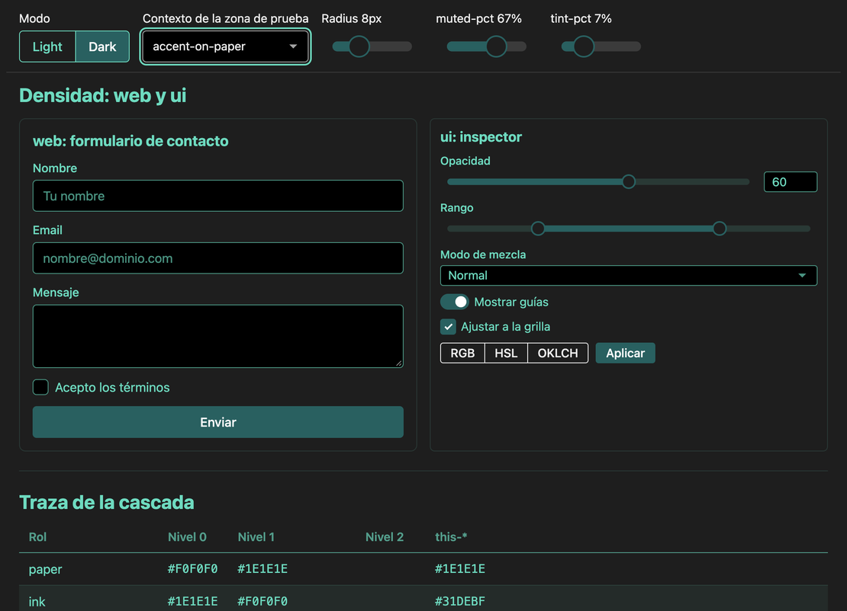Grab the right Rango slider handle
This screenshot has width=847, height=611.
(719, 229)
